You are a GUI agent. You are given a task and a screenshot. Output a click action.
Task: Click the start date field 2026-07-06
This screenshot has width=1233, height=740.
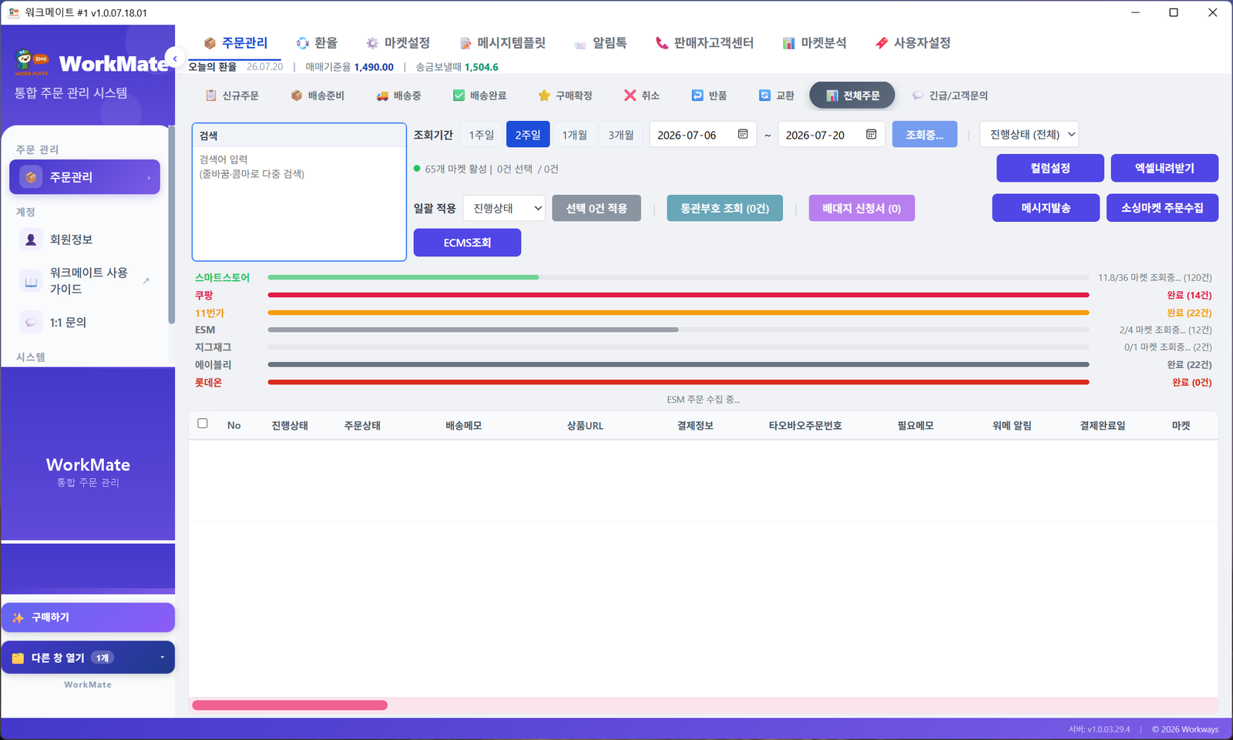(x=703, y=135)
